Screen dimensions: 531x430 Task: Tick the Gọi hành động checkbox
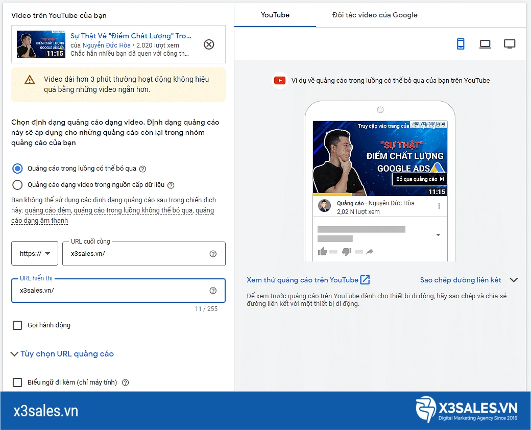(17, 325)
